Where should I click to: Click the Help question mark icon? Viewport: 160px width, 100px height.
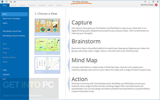point(145,2)
